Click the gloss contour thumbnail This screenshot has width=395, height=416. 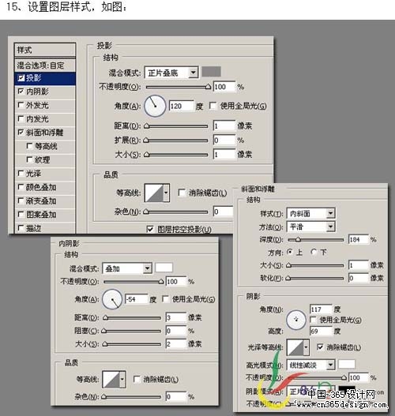pyautogui.click(x=295, y=347)
